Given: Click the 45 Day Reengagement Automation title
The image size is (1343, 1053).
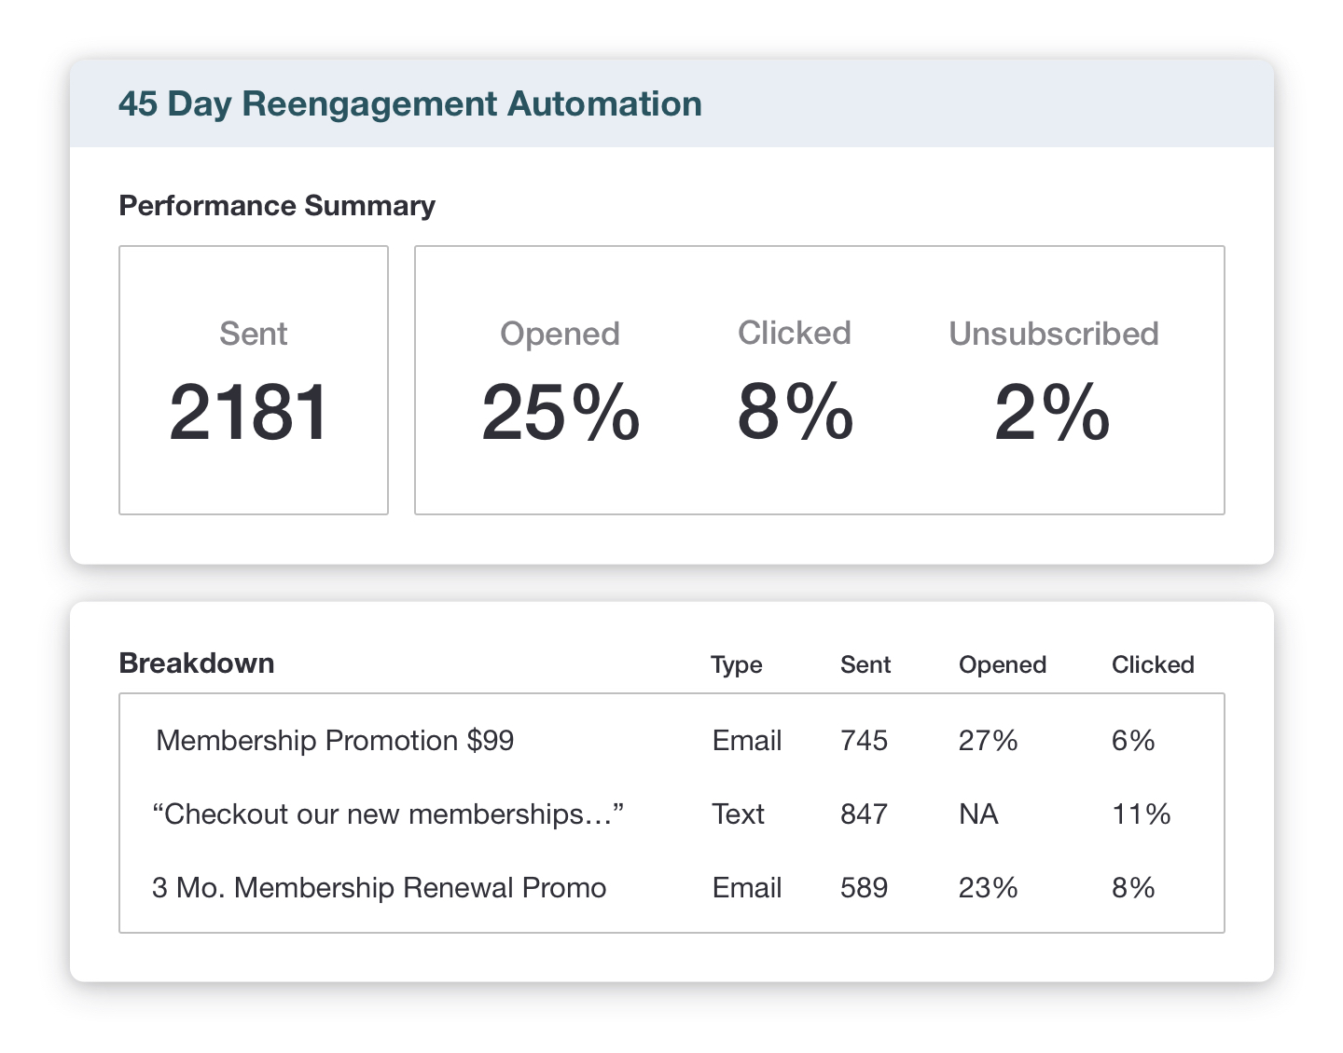Looking at the screenshot, I should point(409,103).
